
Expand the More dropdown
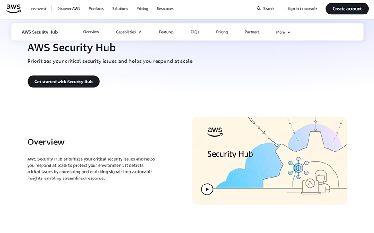pos(283,32)
